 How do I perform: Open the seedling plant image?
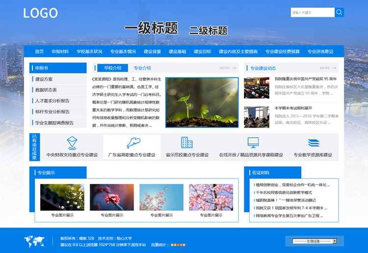202,102
